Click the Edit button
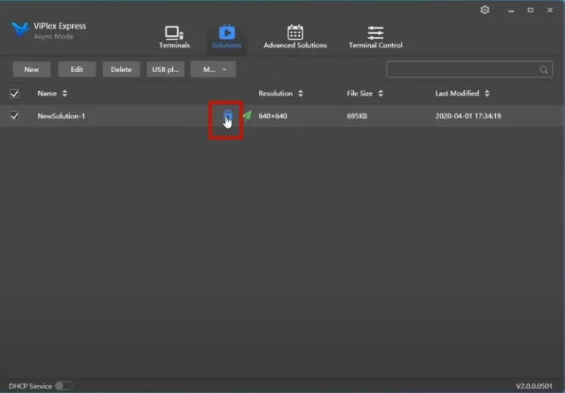The image size is (565, 393). (77, 69)
